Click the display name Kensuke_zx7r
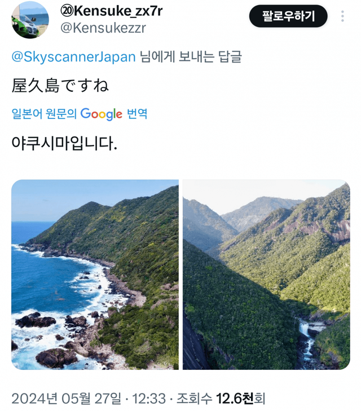 click(x=112, y=11)
